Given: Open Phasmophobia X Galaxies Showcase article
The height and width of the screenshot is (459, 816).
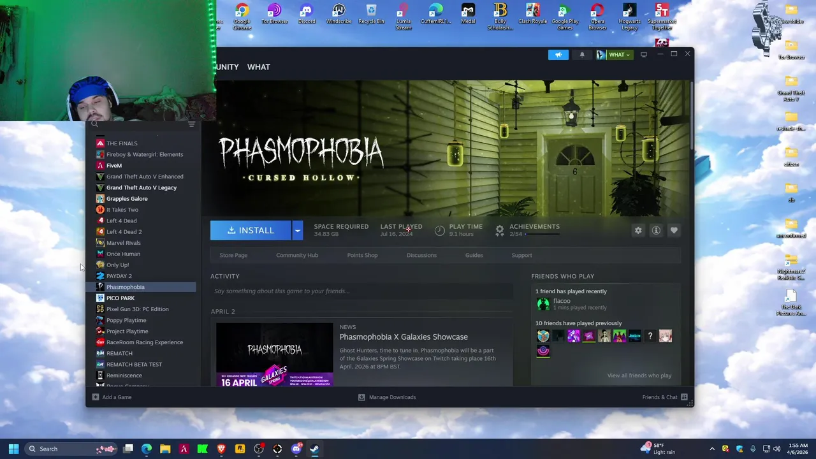Looking at the screenshot, I should click(x=404, y=337).
